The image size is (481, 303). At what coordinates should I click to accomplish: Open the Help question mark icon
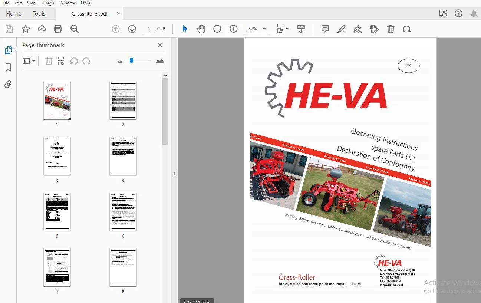point(458,14)
